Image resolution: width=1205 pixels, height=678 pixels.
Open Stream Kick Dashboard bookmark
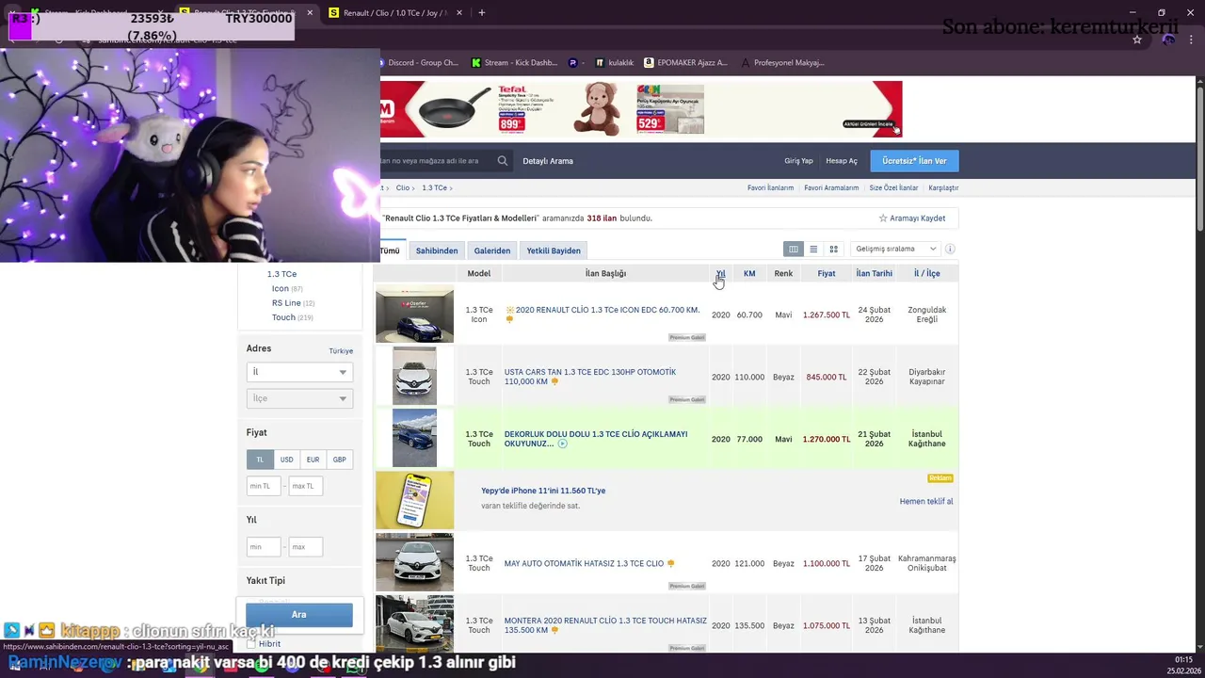click(x=514, y=63)
